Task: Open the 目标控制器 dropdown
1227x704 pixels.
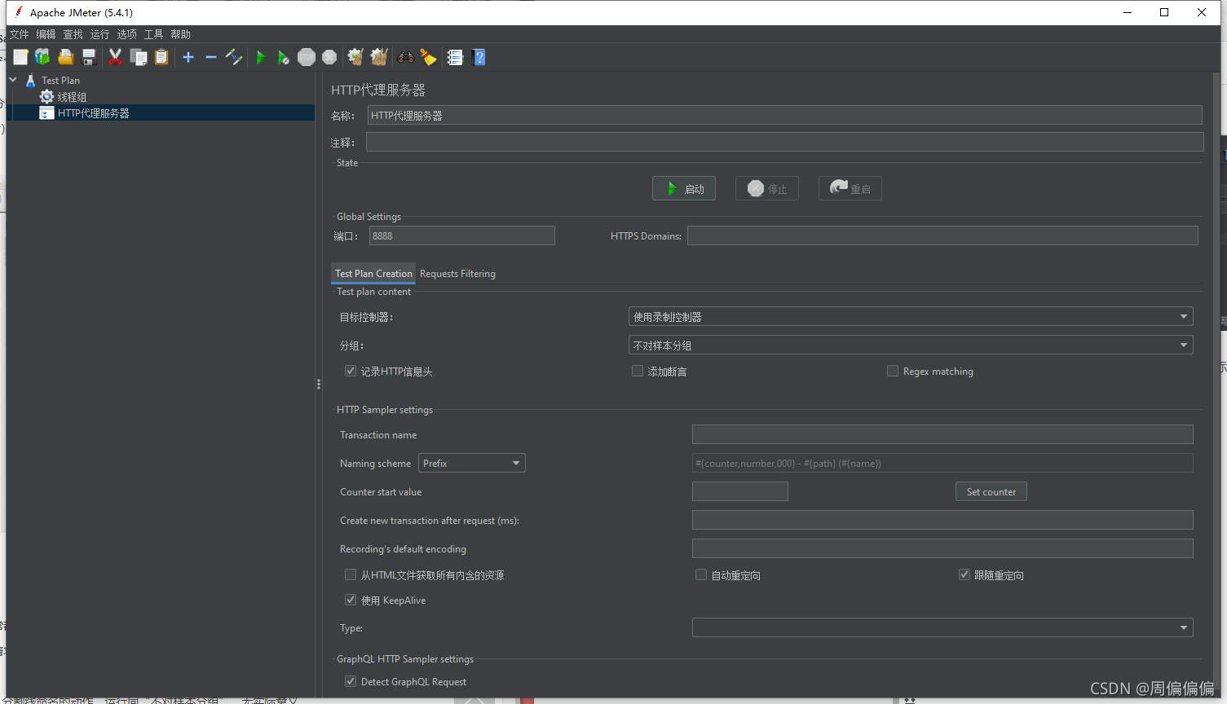Action: 911,316
